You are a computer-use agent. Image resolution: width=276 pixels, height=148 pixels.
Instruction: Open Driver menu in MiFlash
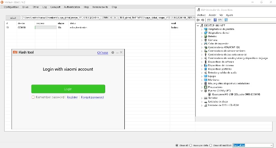(25, 7)
